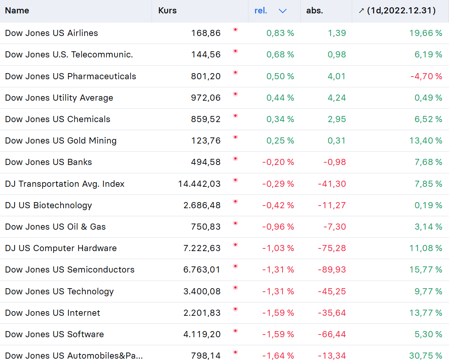Go to Dow Jones US Internet

53,313
